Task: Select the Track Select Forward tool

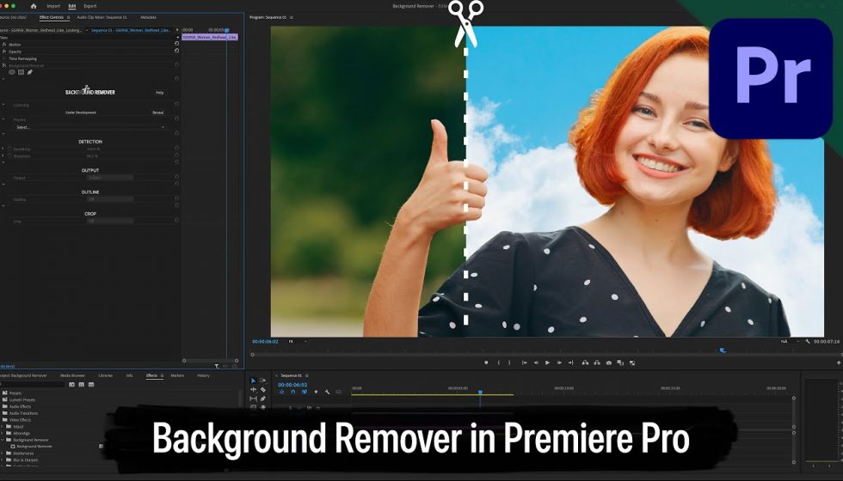Action: point(263,381)
